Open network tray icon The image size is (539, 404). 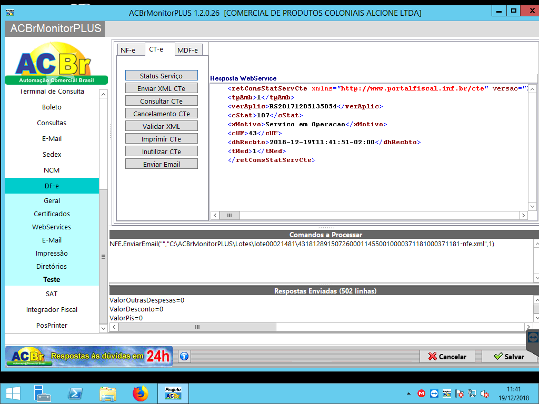pyautogui.click(x=472, y=393)
